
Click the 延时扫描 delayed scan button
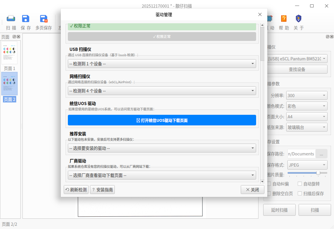tap(279, 210)
